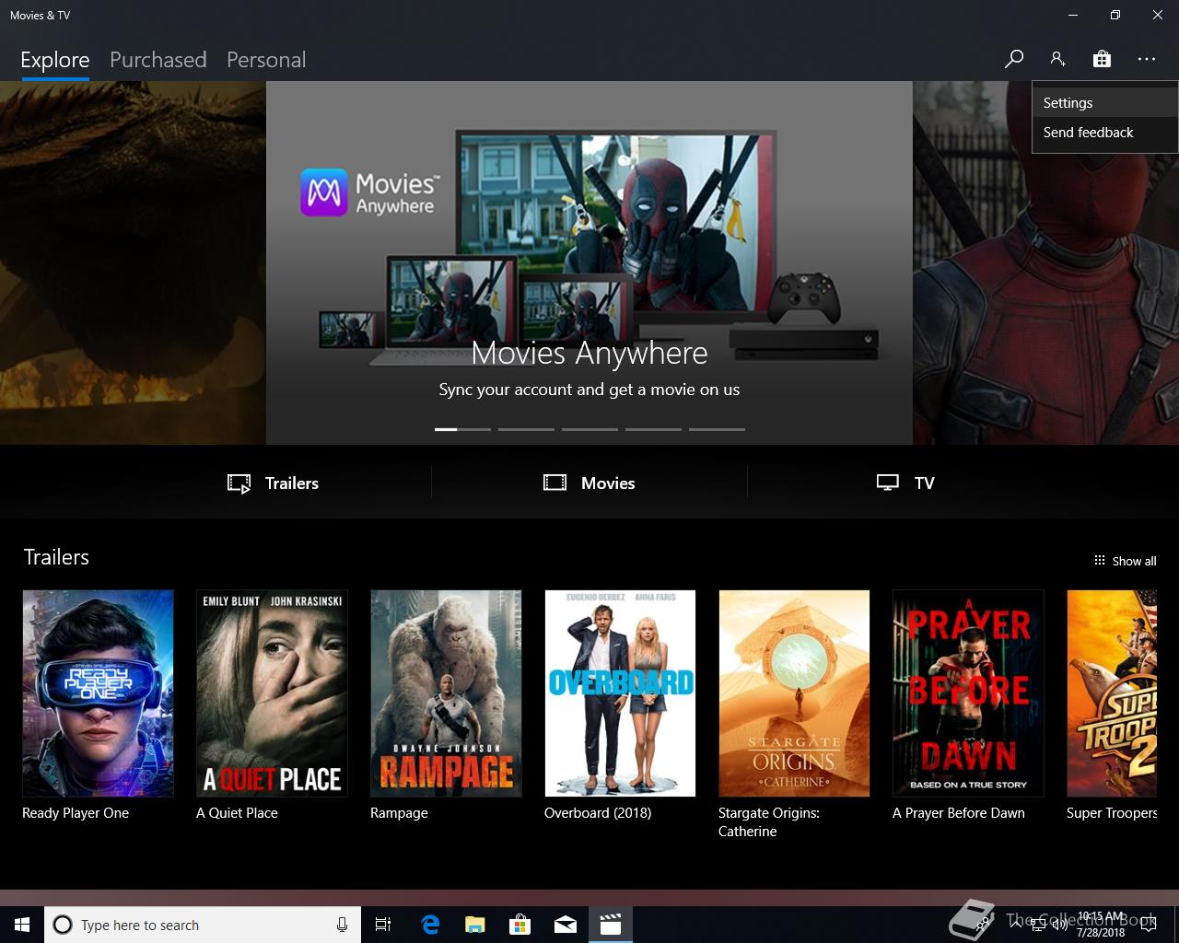Open the Movies Anywhere banner

click(x=589, y=262)
